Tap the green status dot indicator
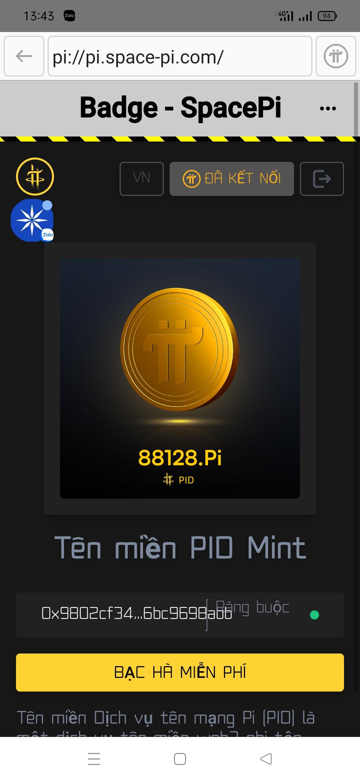The image size is (360, 781). pos(314,615)
